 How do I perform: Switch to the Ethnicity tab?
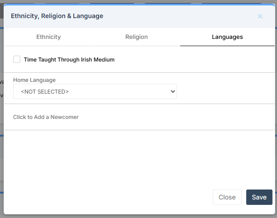click(48, 37)
